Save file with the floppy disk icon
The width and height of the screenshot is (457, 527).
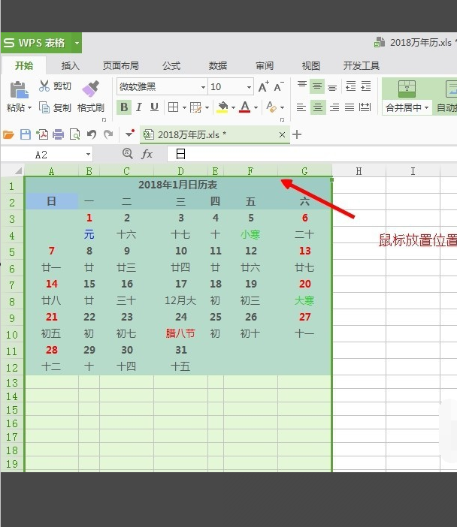click(x=26, y=135)
